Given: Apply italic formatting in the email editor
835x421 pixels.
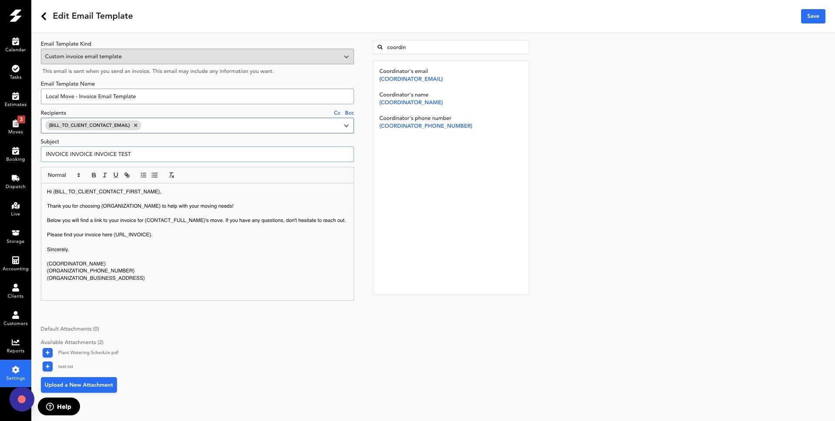Looking at the screenshot, I should [x=104, y=175].
